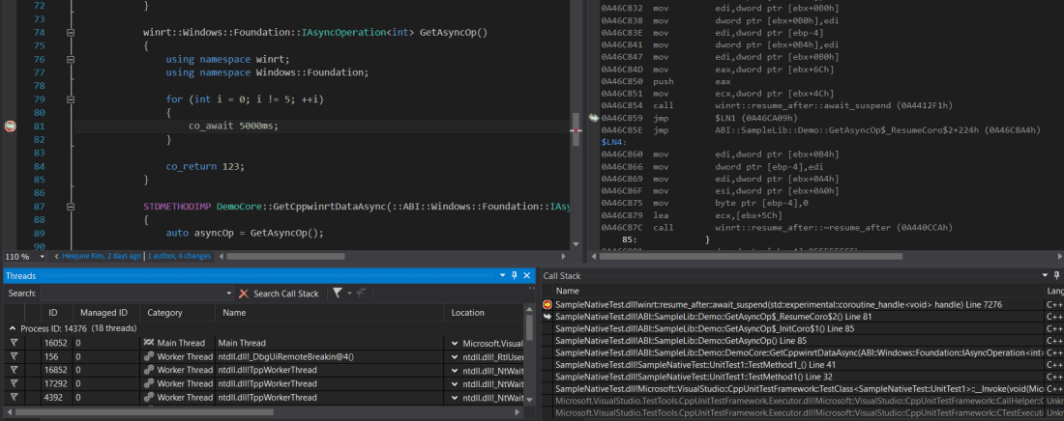The width and height of the screenshot is (1064, 421).
Task: Flag the thread with ID 16852
Action: (x=15, y=370)
